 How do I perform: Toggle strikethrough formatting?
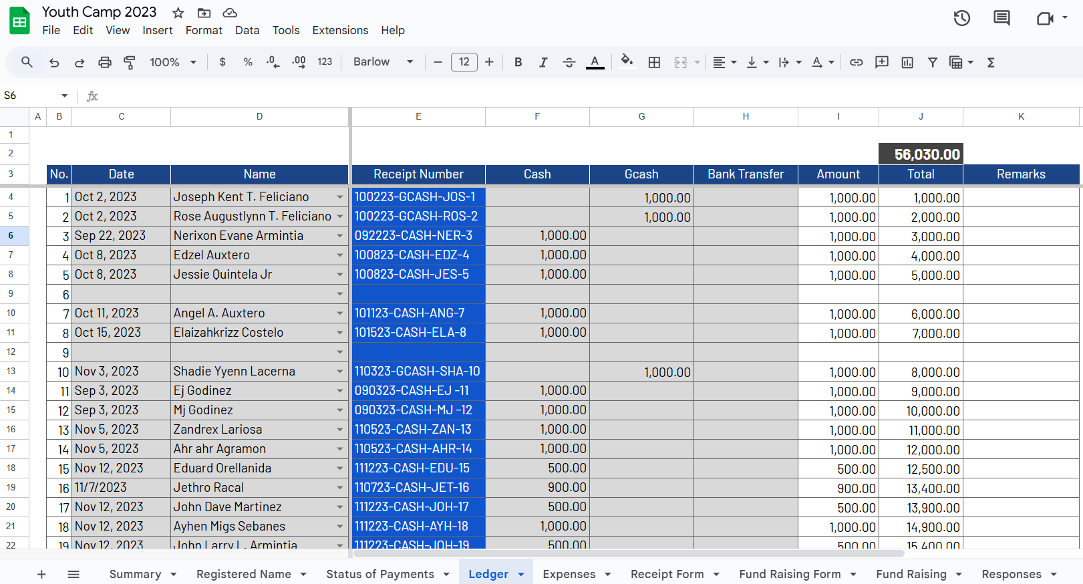tap(569, 62)
